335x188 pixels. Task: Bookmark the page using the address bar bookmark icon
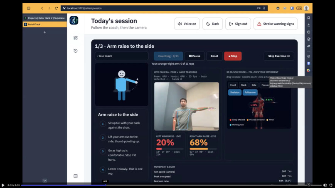point(264,8)
